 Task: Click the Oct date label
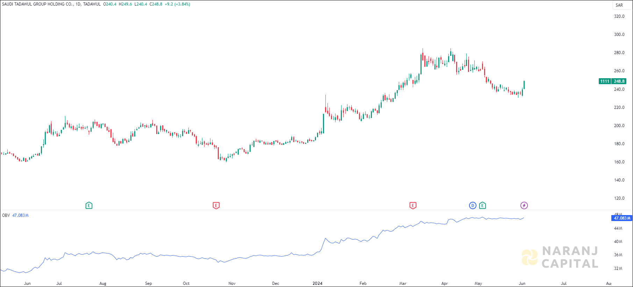[186, 284]
